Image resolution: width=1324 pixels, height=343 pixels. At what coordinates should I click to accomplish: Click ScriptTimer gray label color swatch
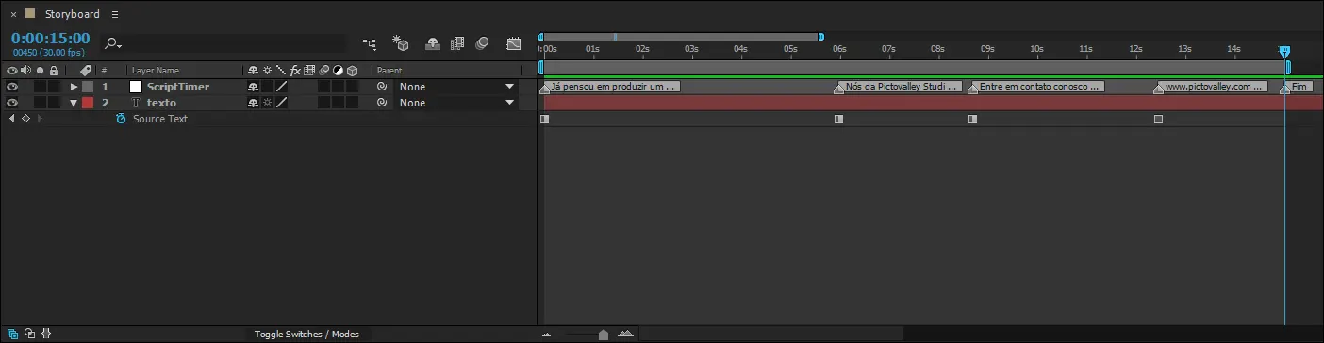coord(88,87)
